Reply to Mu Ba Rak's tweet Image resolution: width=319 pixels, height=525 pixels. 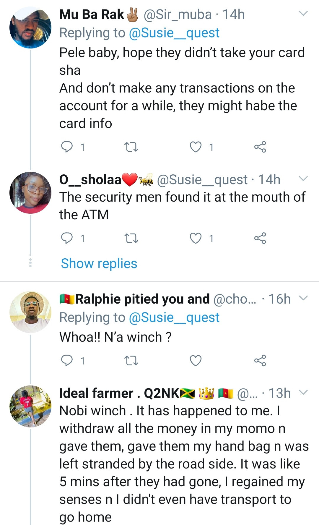click(67, 147)
